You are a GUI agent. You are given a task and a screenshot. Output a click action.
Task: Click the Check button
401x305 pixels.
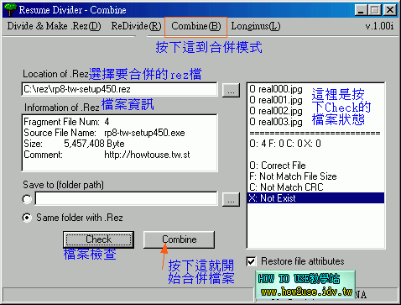tap(98, 239)
